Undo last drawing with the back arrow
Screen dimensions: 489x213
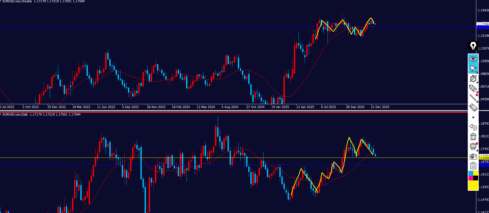point(473,127)
